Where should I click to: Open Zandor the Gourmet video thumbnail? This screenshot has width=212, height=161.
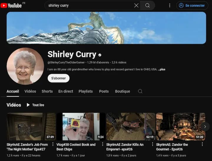pyautogui.click(x=180, y=127)
